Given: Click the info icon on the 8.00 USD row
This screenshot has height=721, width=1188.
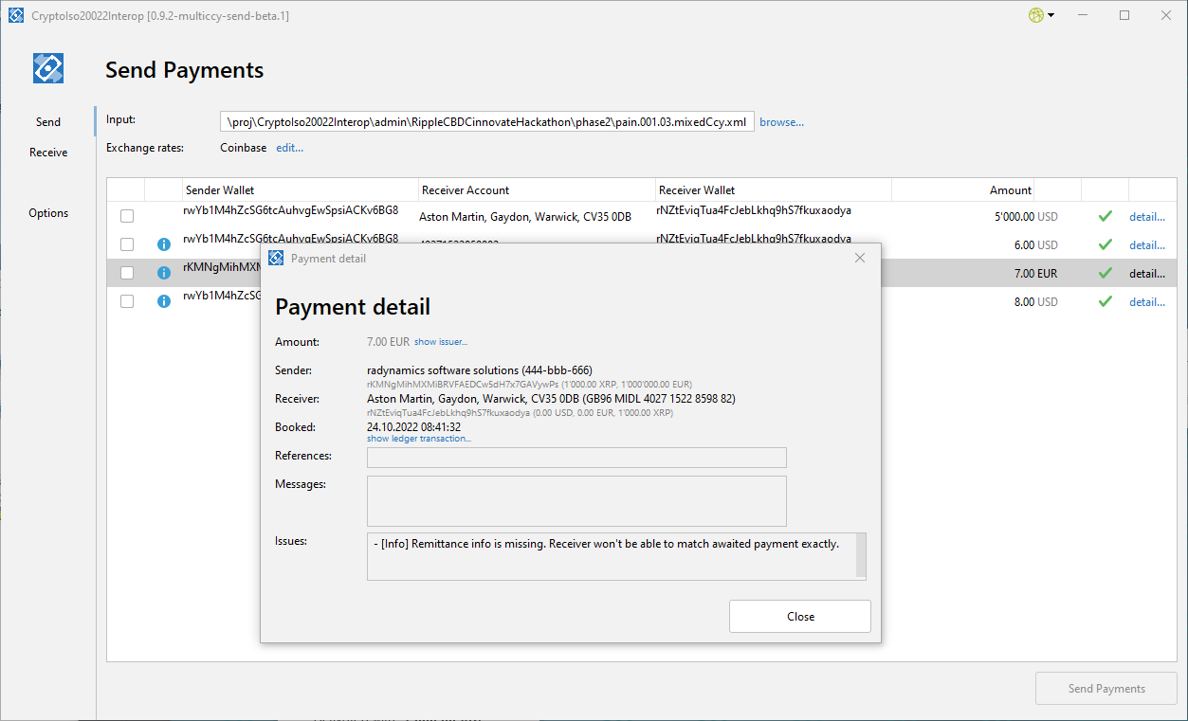Looking at the screenshot, I should point(163,300).
